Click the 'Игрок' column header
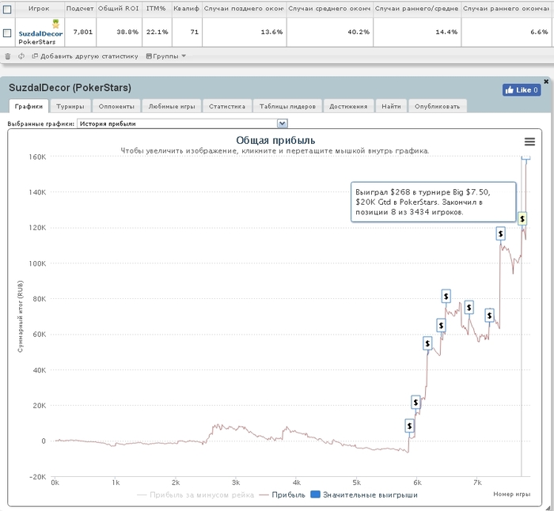The height and width of the screenshot is (511, 554). tap(39, 9)
